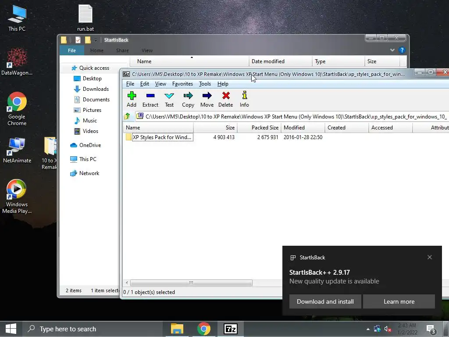449x337 pixels.
Task: Click the muted volume tray icon
Action: 388,329
